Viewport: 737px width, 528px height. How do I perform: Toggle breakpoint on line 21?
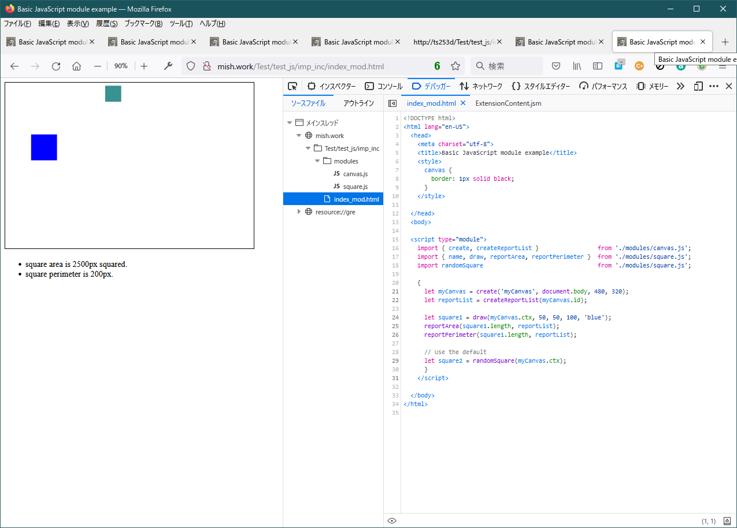[x=395, y=291]
